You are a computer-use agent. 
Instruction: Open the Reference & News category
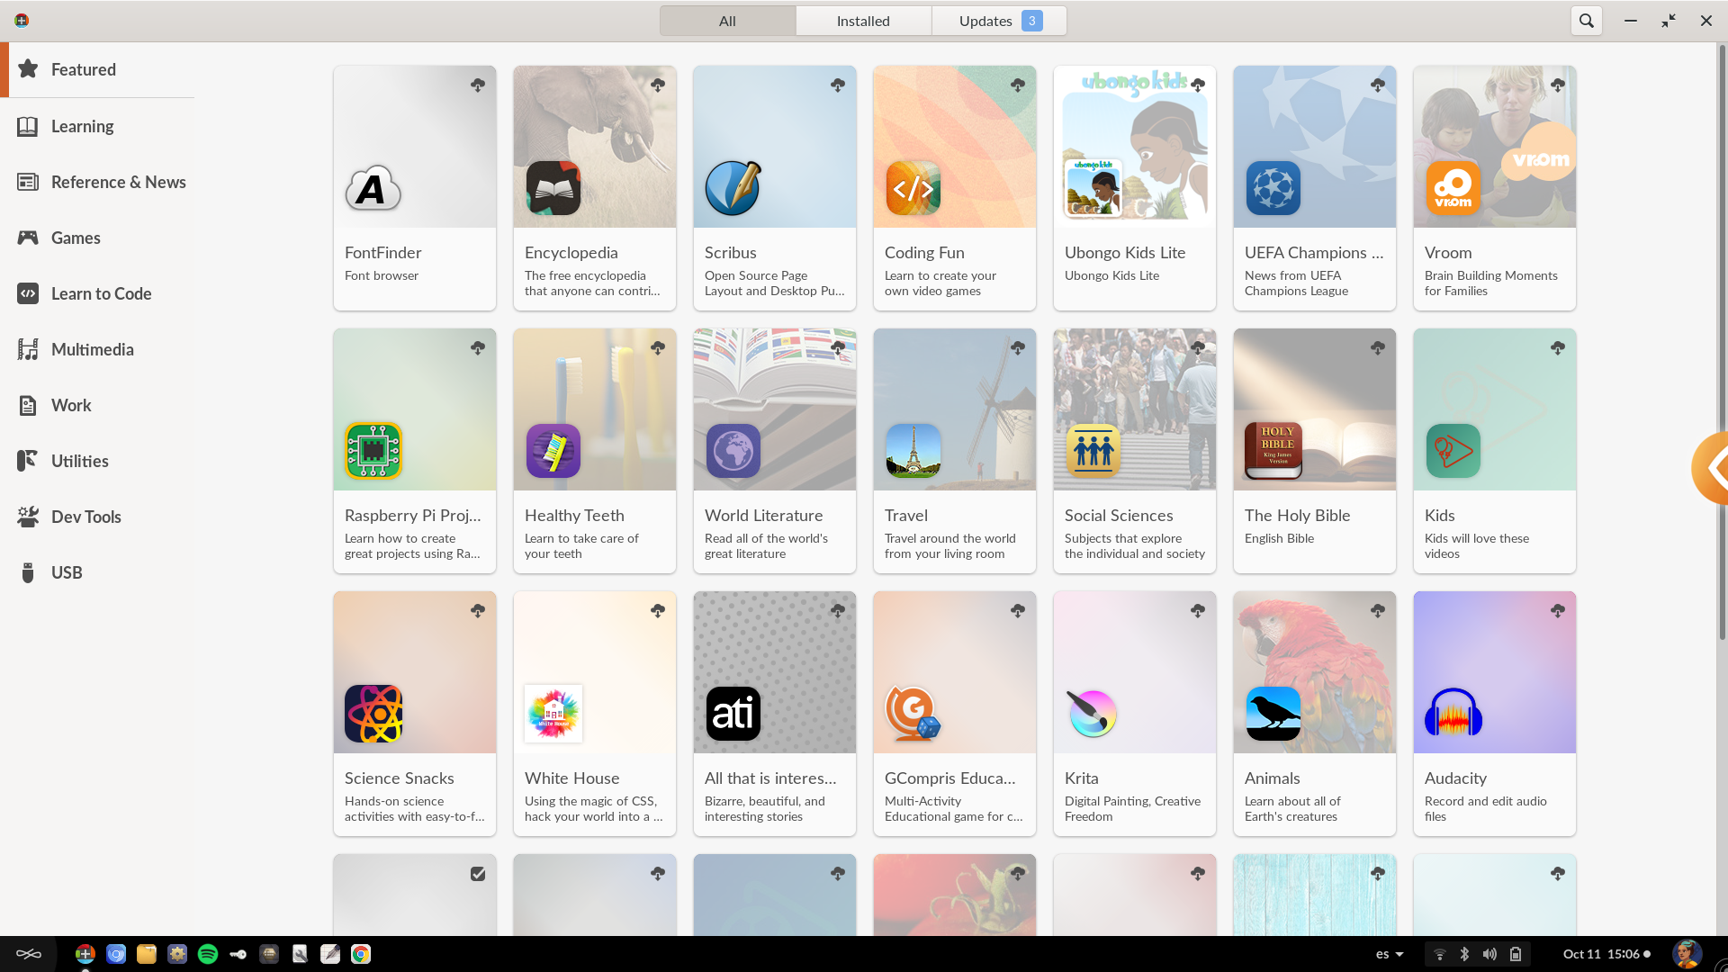pyautogui.click(x=97, y=182)
